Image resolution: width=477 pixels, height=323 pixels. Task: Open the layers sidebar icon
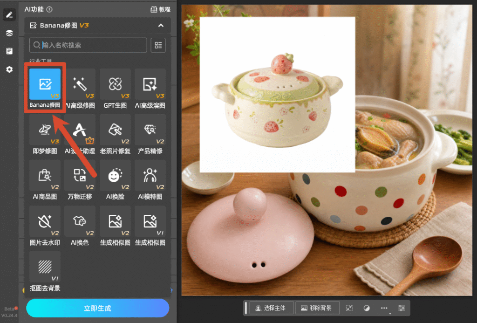[x=9, y=33]
